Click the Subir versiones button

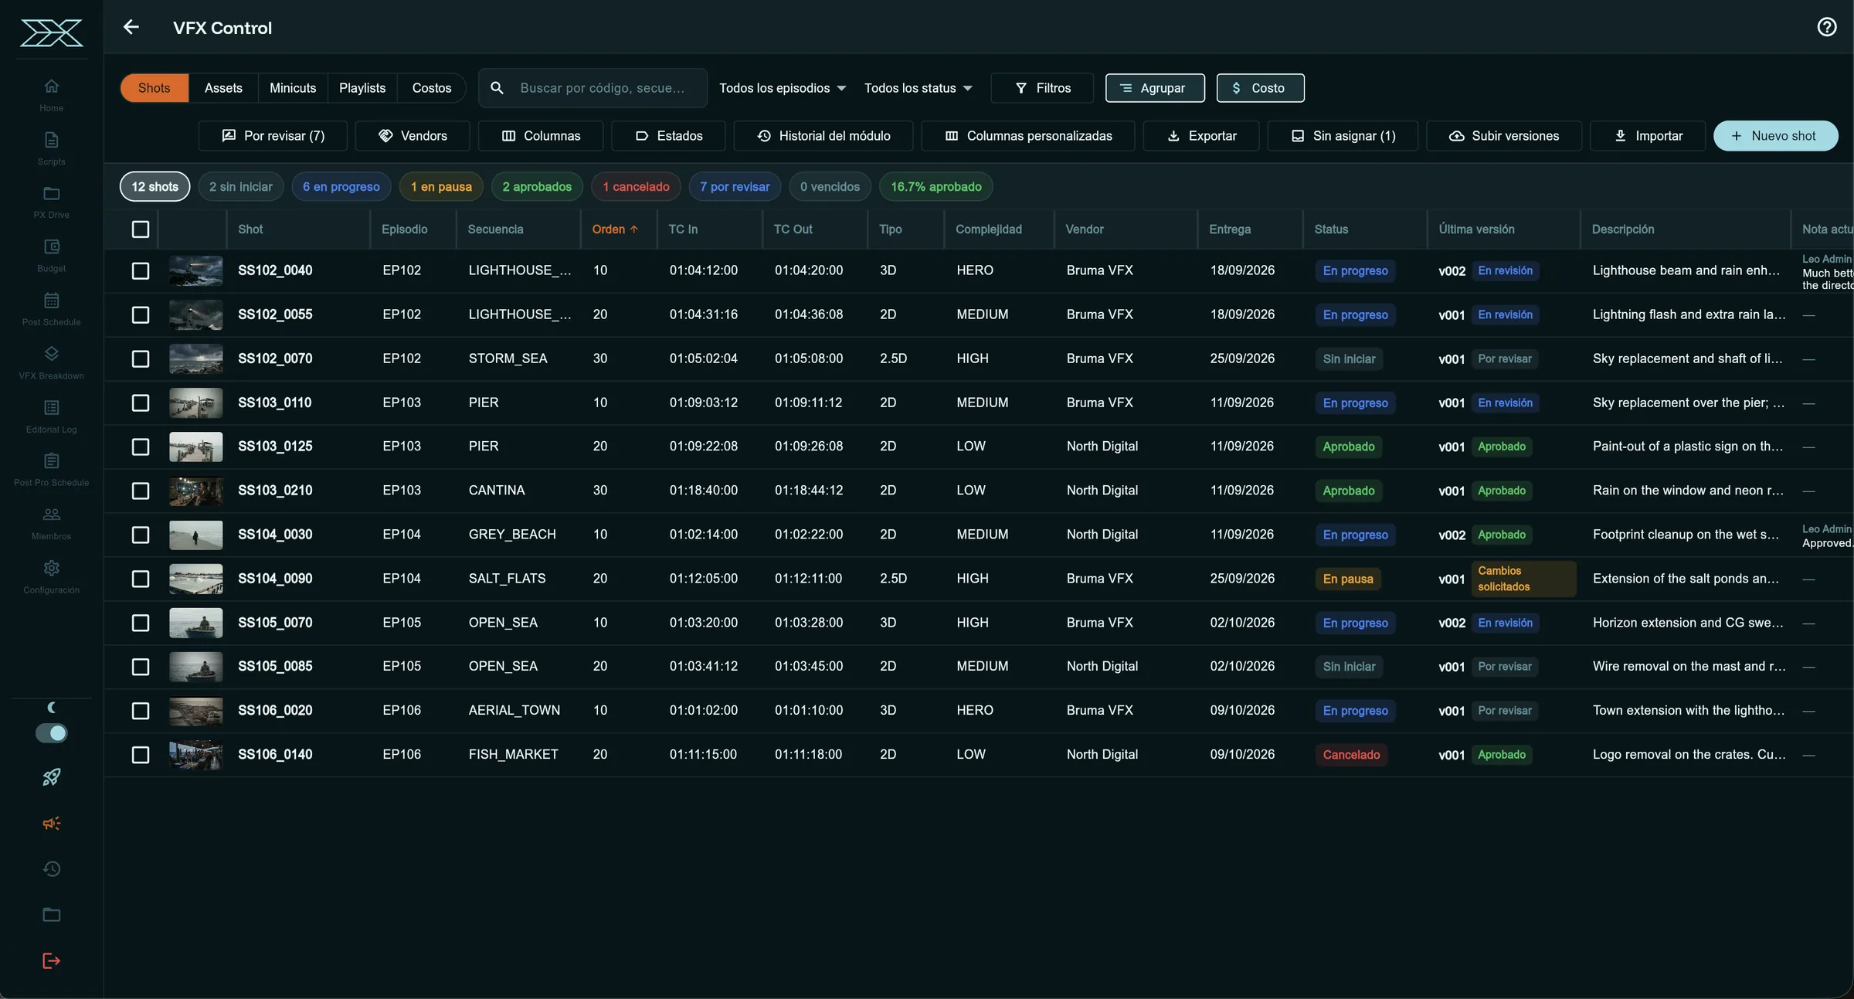click(1503, 136)
